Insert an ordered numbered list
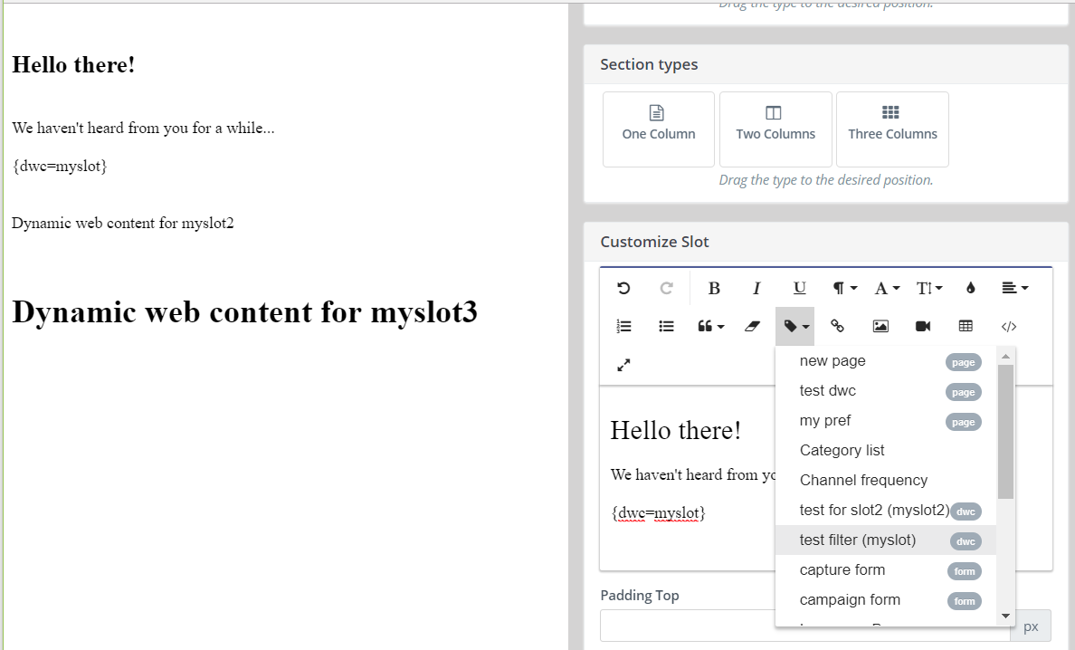 (x=623, y=327)
